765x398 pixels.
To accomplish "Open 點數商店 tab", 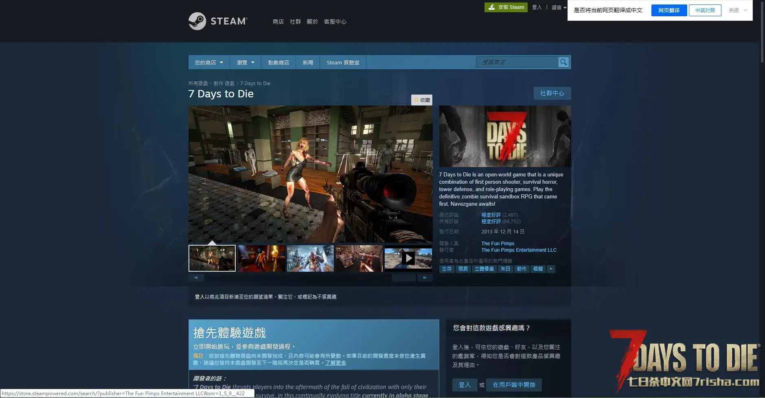I will point(278,62).
